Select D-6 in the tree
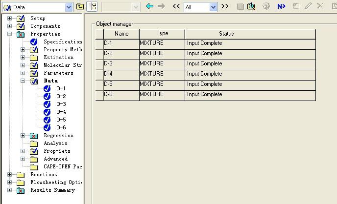Image resolution: width=337 pixels, height=204 pixels. [61, 127]
